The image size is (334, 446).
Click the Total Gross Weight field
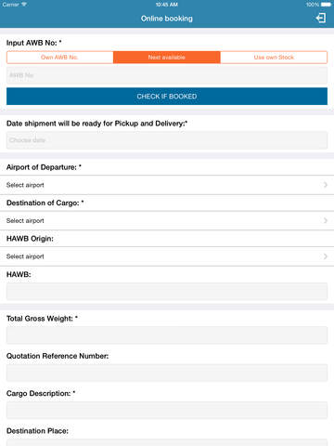(x=167, y=335)
